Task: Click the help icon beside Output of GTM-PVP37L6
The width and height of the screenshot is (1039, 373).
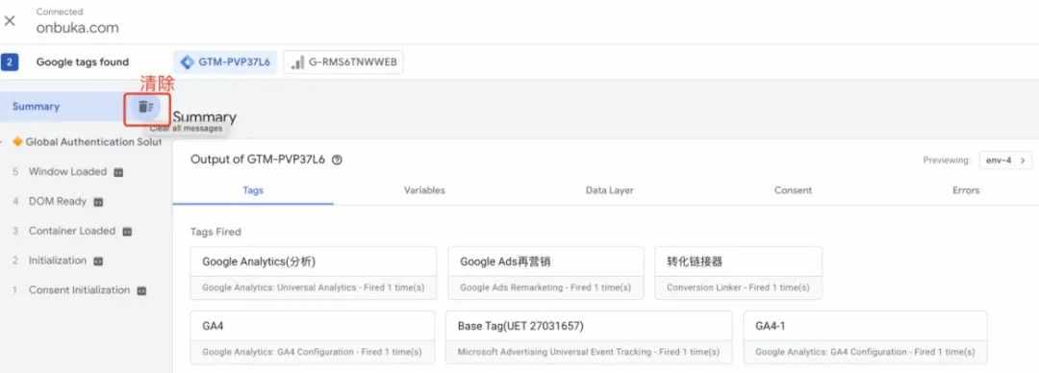Action: pos(338,160)
